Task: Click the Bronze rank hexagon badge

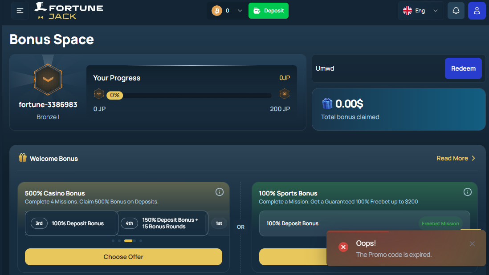Action: (48, 80)
